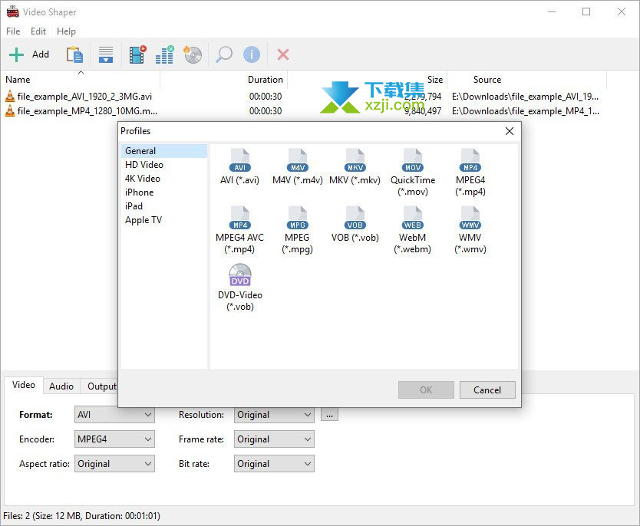The width and height of the screenshot is (640, 526).
Task: Click Cancel in the Profiles dialog
Action: coord(487,390)
